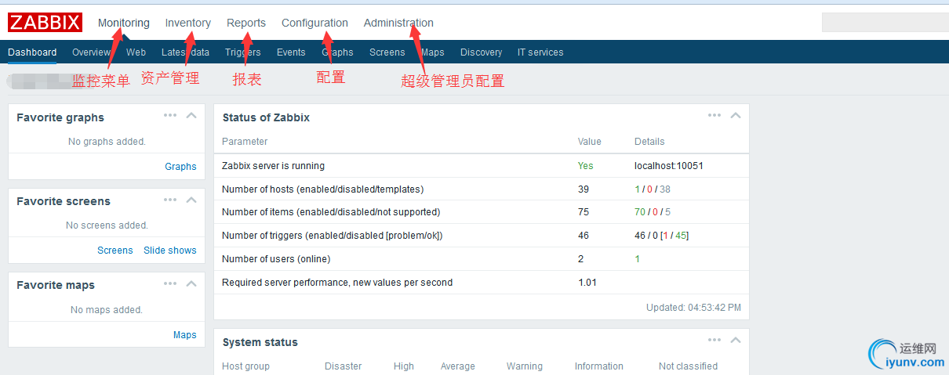
Task: Click the hosts value 39
Action: pos(584,189)
